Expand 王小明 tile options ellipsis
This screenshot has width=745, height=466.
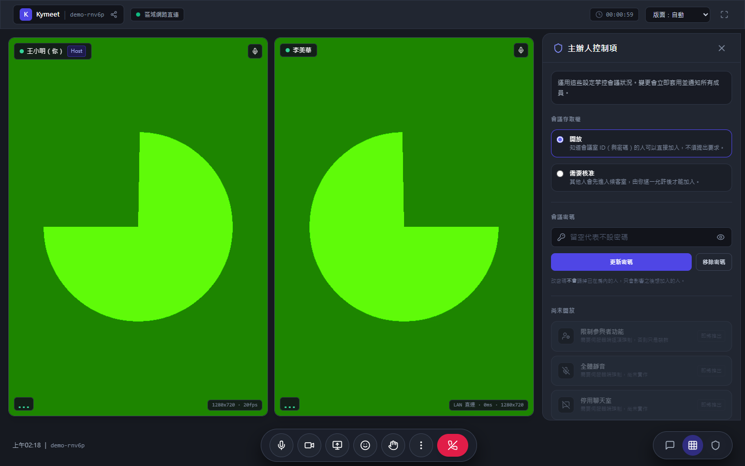pos(24,404)
